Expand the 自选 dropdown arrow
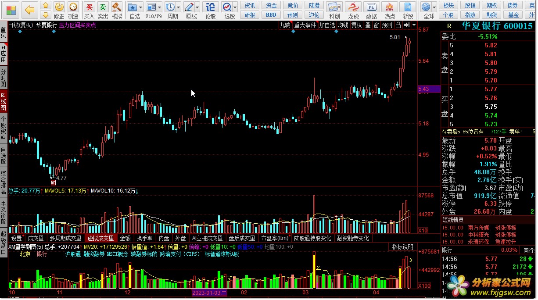The width and height of the screenshot is (538, 300). click(140, 7)
